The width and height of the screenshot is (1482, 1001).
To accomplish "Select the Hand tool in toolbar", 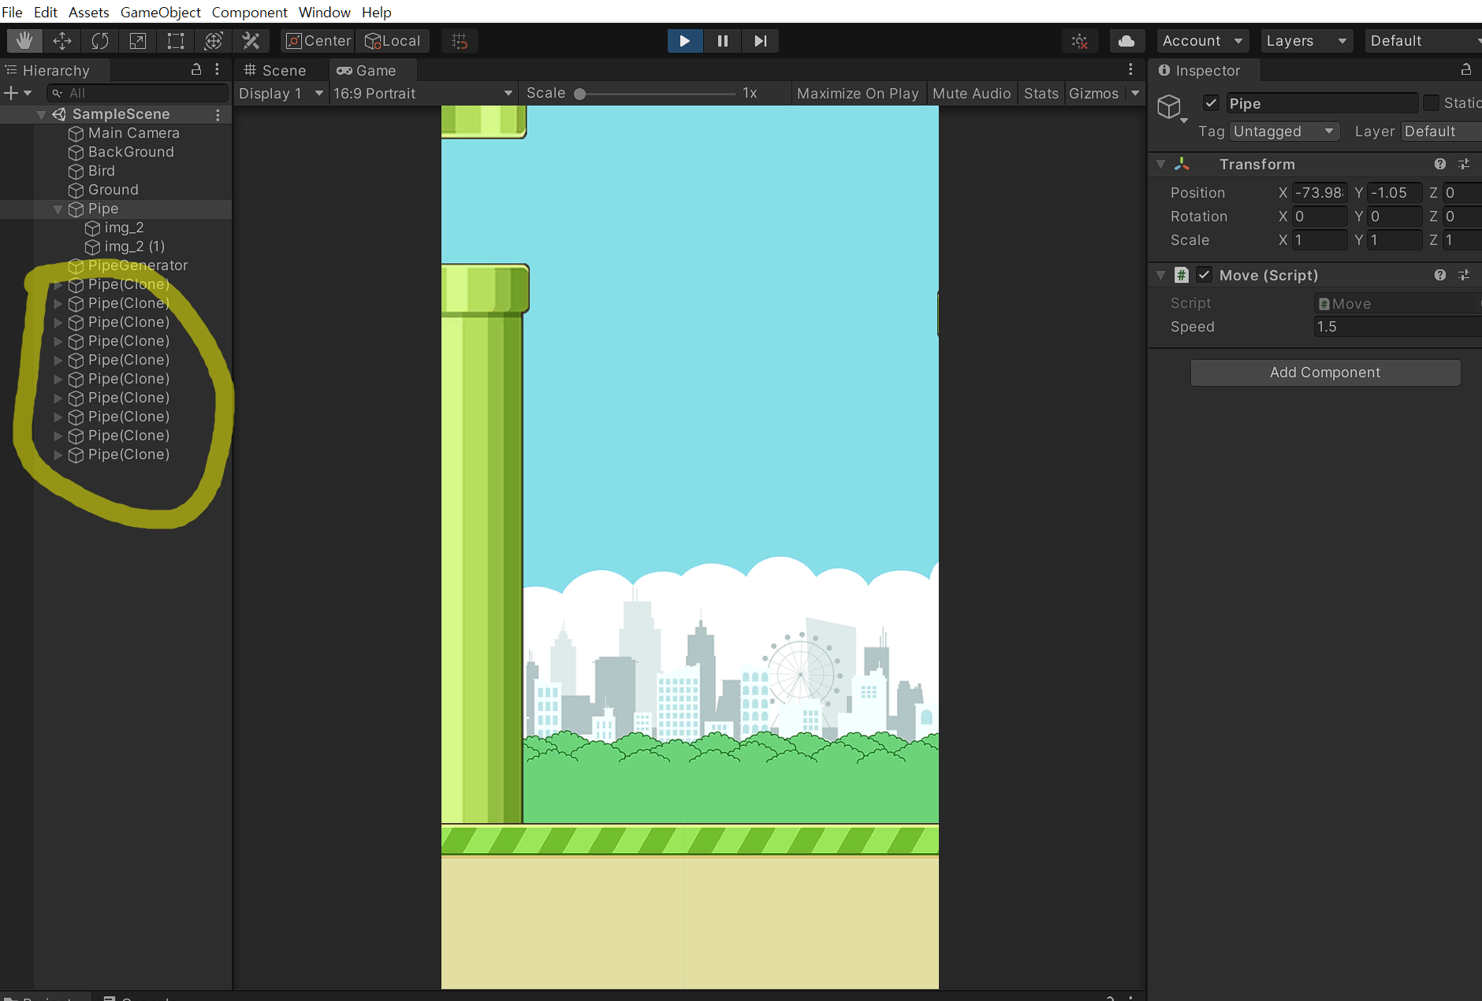I will (x=24, y=41).
